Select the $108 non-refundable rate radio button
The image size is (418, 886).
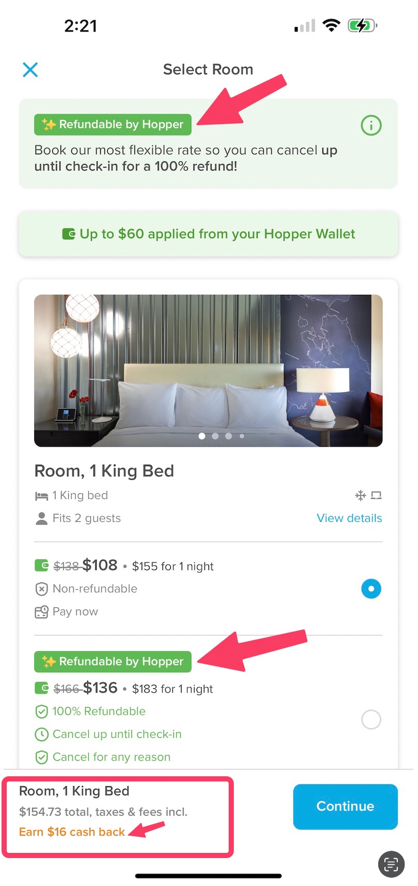click(x=371, y=588)
